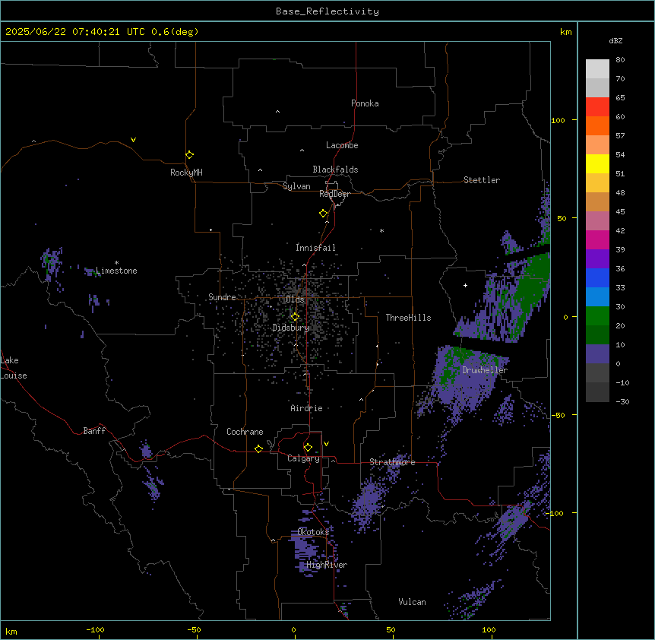Viewport: 655px width, 640px height.
Task: Pick the bright yellow swatch between 54 and 51
Action: pyautogui.click(x=597, y=163)
